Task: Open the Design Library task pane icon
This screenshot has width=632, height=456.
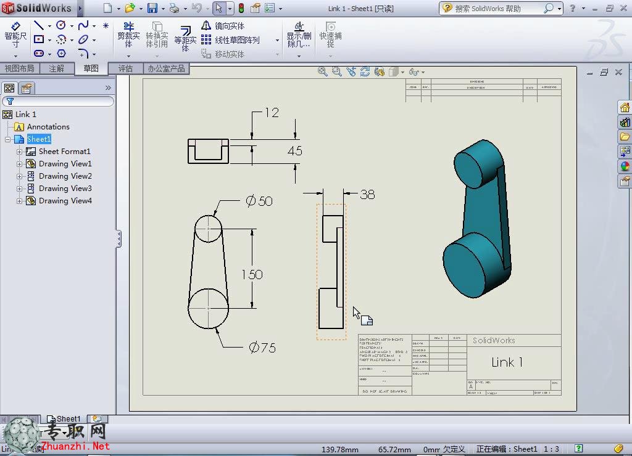Action: click(625, 122)
